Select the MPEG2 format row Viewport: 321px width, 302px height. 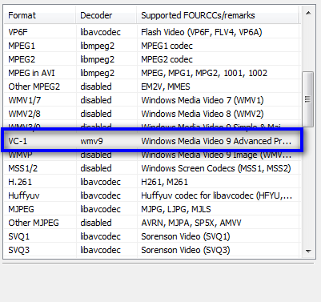pyautogui.click(x=152, y=59)
